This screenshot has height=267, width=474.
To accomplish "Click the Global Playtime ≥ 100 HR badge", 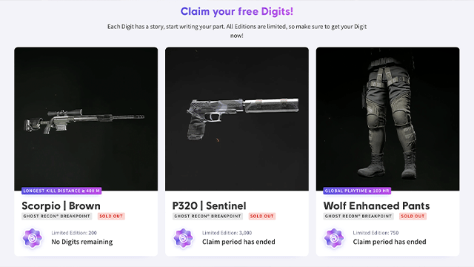I will click(357, 191).
